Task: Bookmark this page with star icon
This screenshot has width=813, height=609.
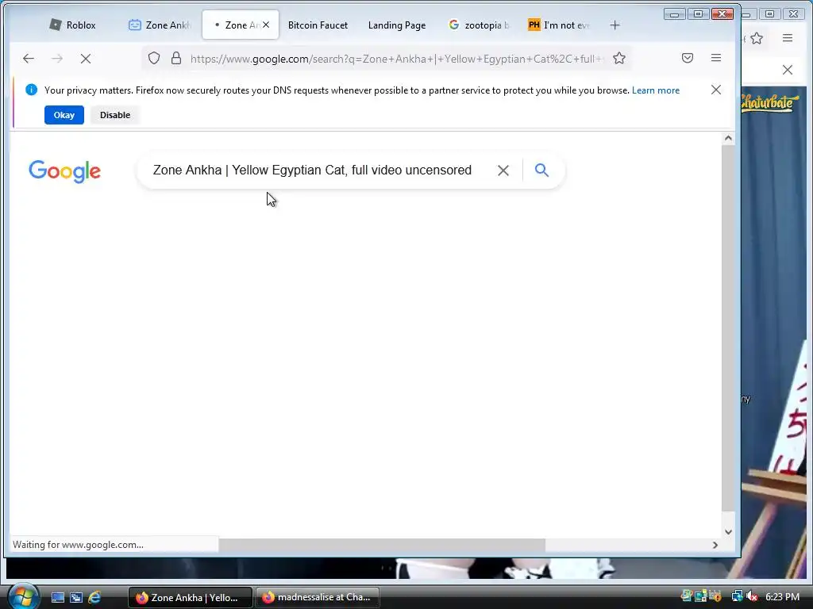Action: point(619,58)
